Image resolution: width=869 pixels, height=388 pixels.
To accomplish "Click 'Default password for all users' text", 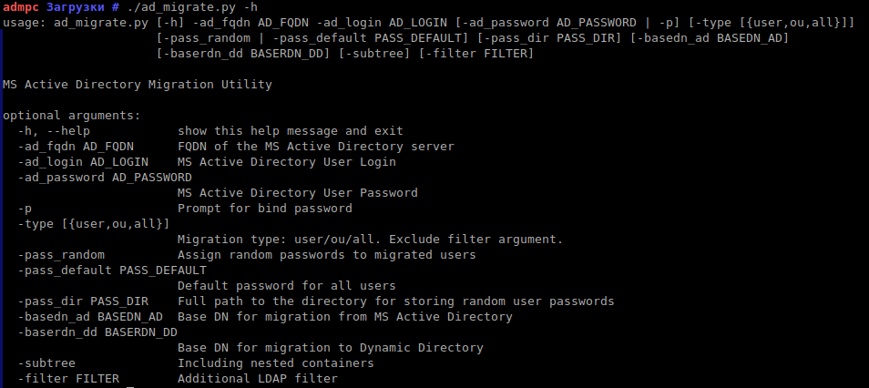I will [286, 286].
